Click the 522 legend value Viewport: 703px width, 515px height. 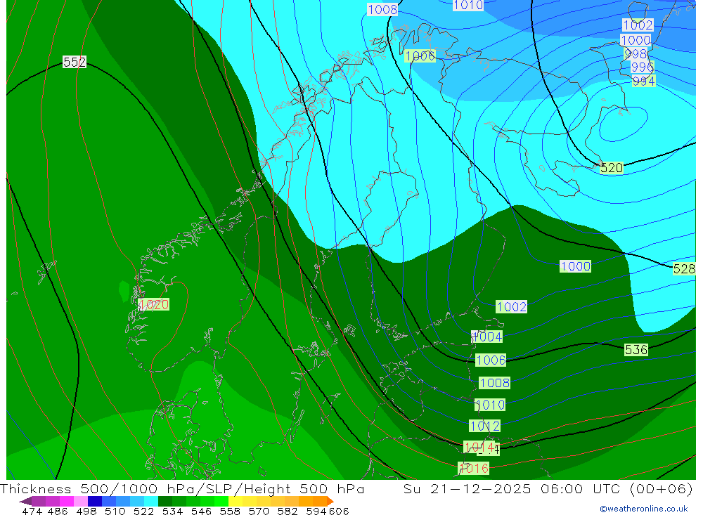(x=143, y=511)
